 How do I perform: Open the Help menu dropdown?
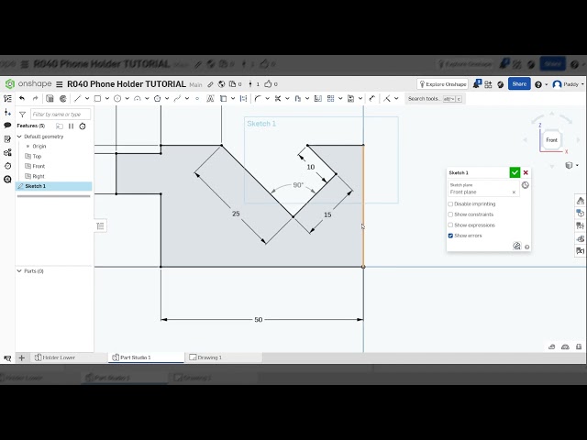540,84
